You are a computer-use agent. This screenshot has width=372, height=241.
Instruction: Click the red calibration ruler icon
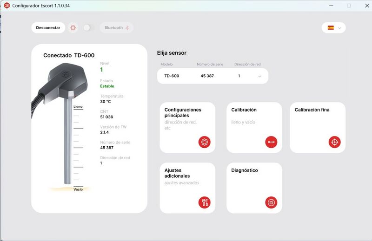(271, 142)
